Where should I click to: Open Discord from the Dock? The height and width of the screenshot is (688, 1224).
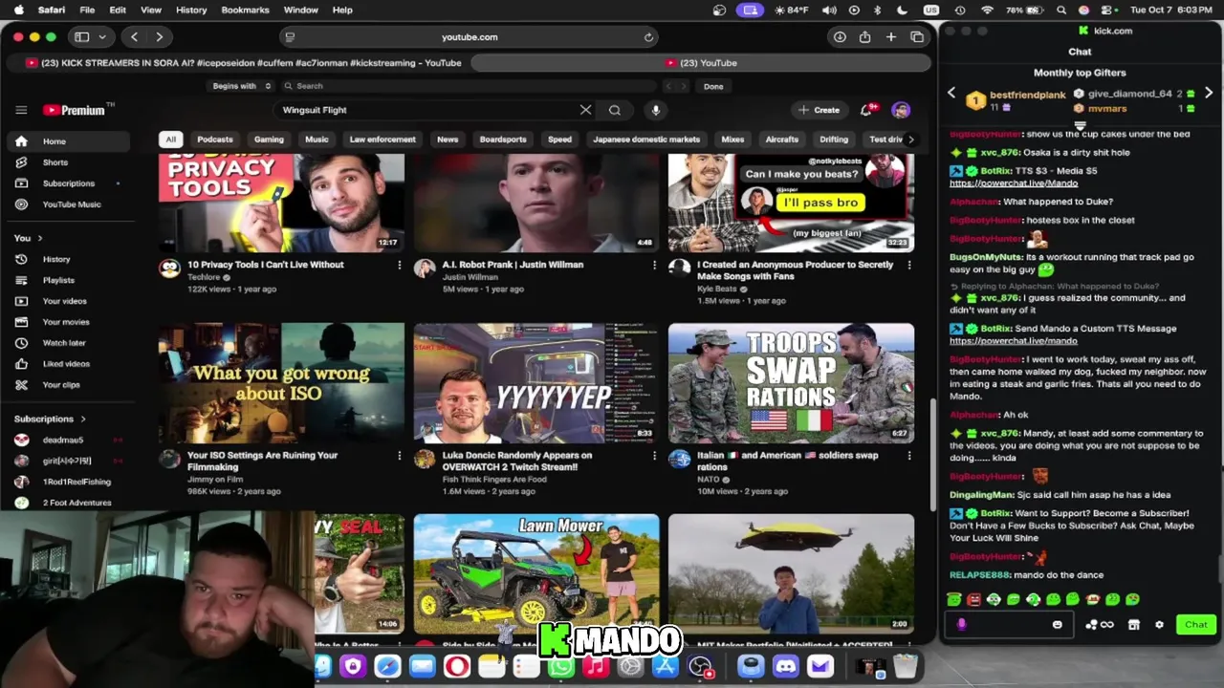[x=786, y=666]
